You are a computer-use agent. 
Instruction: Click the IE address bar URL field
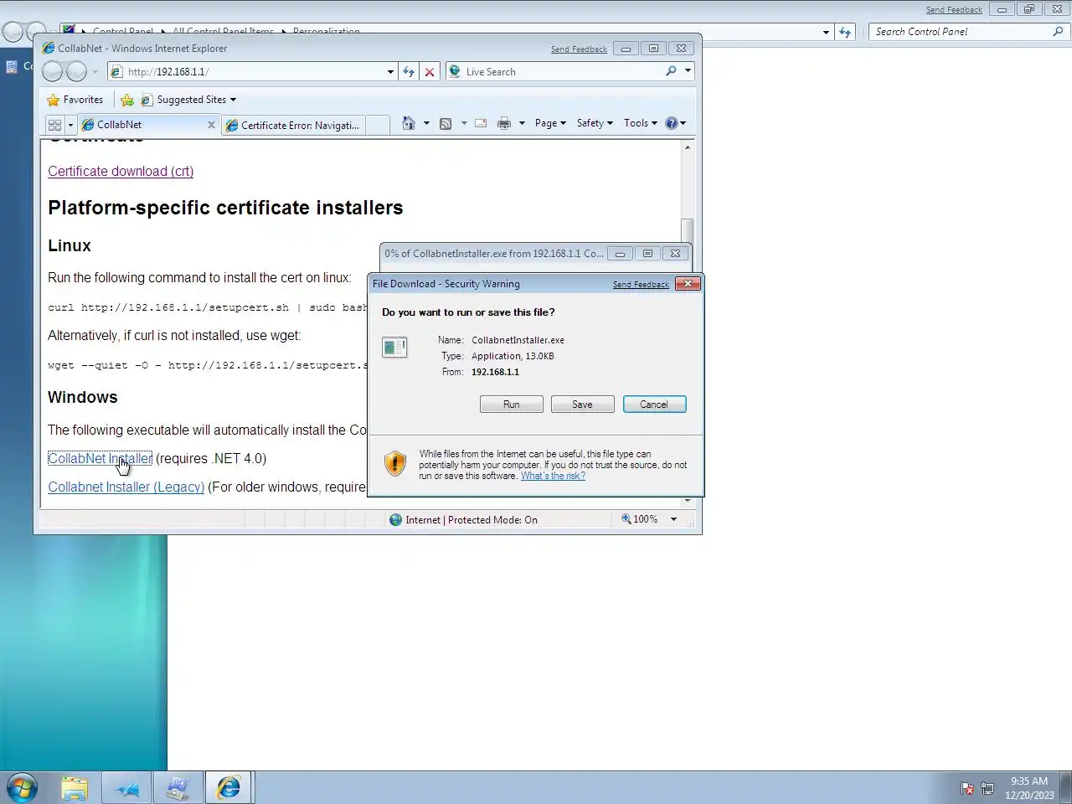[255, 72]
